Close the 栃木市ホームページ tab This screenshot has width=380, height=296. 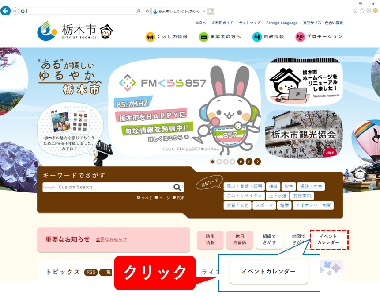(204, 12)
